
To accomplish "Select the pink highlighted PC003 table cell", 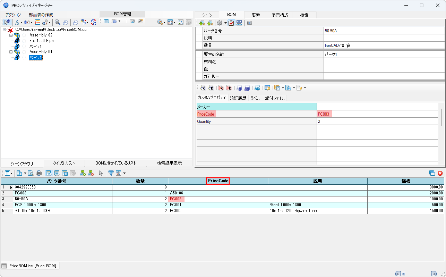I will click(176, 199).
